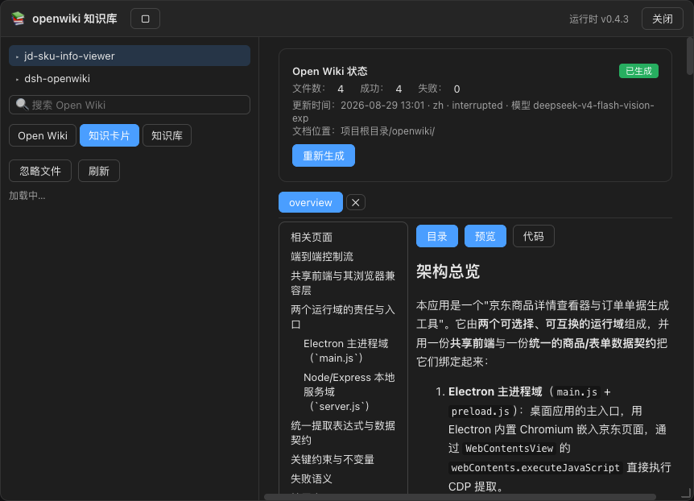Expand the dsh-openwiki tree arrow
694x501 pixels.
pyautogui.click(x=17, y=79)
